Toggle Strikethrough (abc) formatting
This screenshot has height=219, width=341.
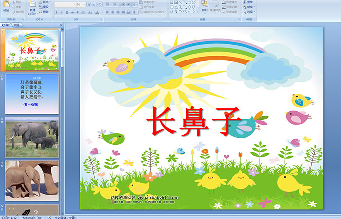72,12
